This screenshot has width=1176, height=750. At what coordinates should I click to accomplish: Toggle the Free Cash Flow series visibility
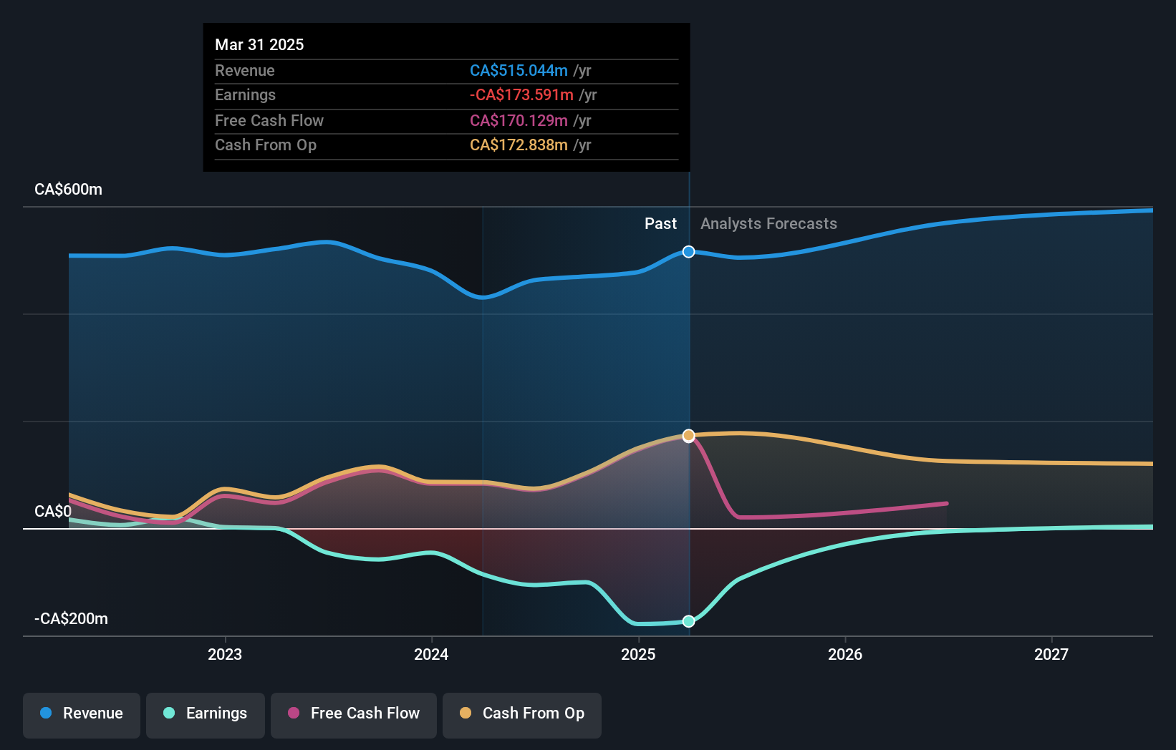point(353,714)
